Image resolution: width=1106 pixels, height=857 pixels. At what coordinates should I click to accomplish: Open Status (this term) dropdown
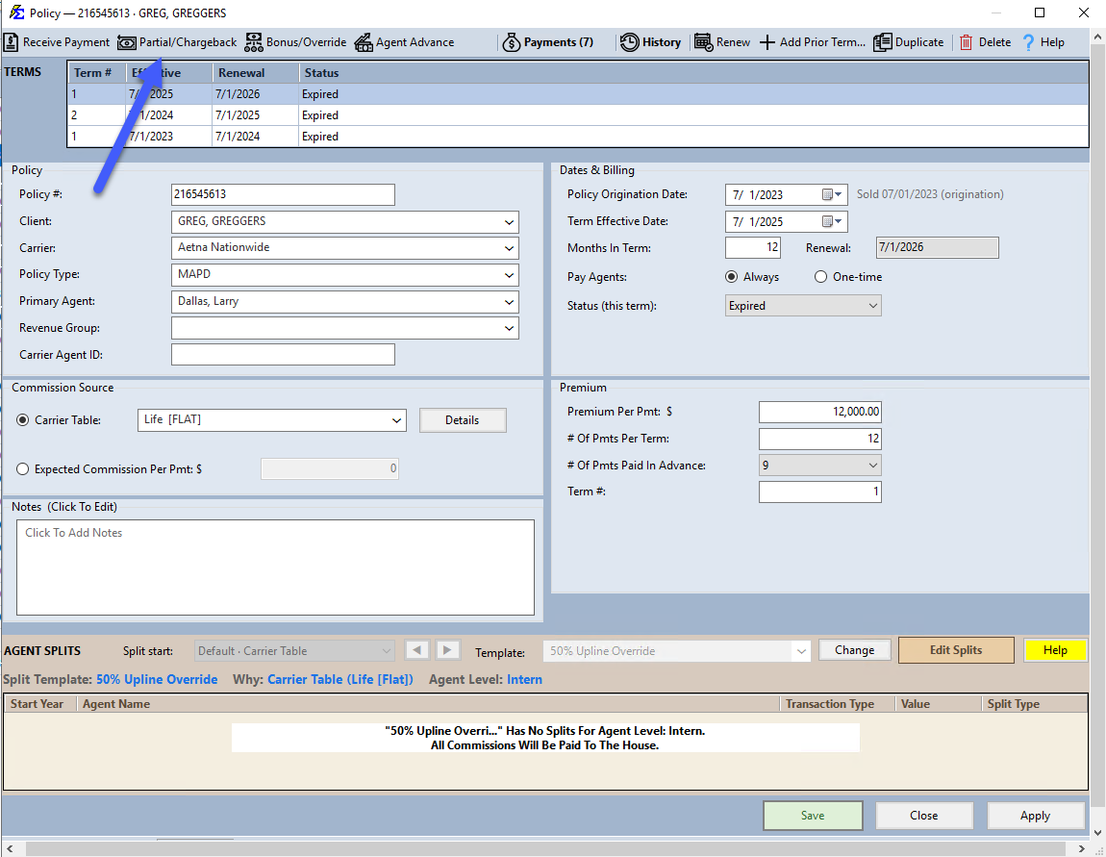click(803, 306)
